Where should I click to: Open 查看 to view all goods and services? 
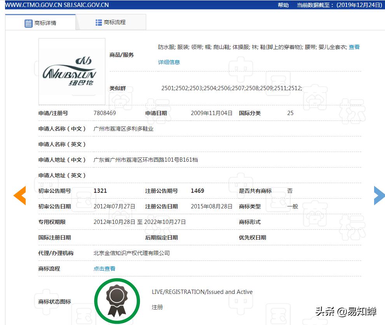tap(354, 47)
